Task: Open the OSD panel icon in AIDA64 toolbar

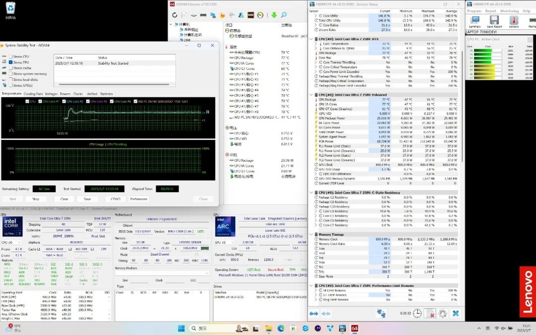Action: point(251,15)
